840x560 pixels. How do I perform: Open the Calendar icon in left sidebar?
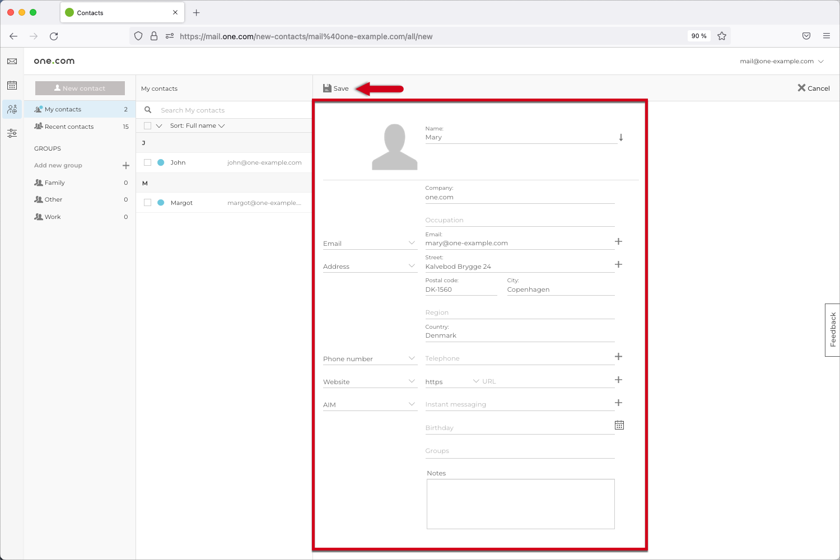pos(12,86)
